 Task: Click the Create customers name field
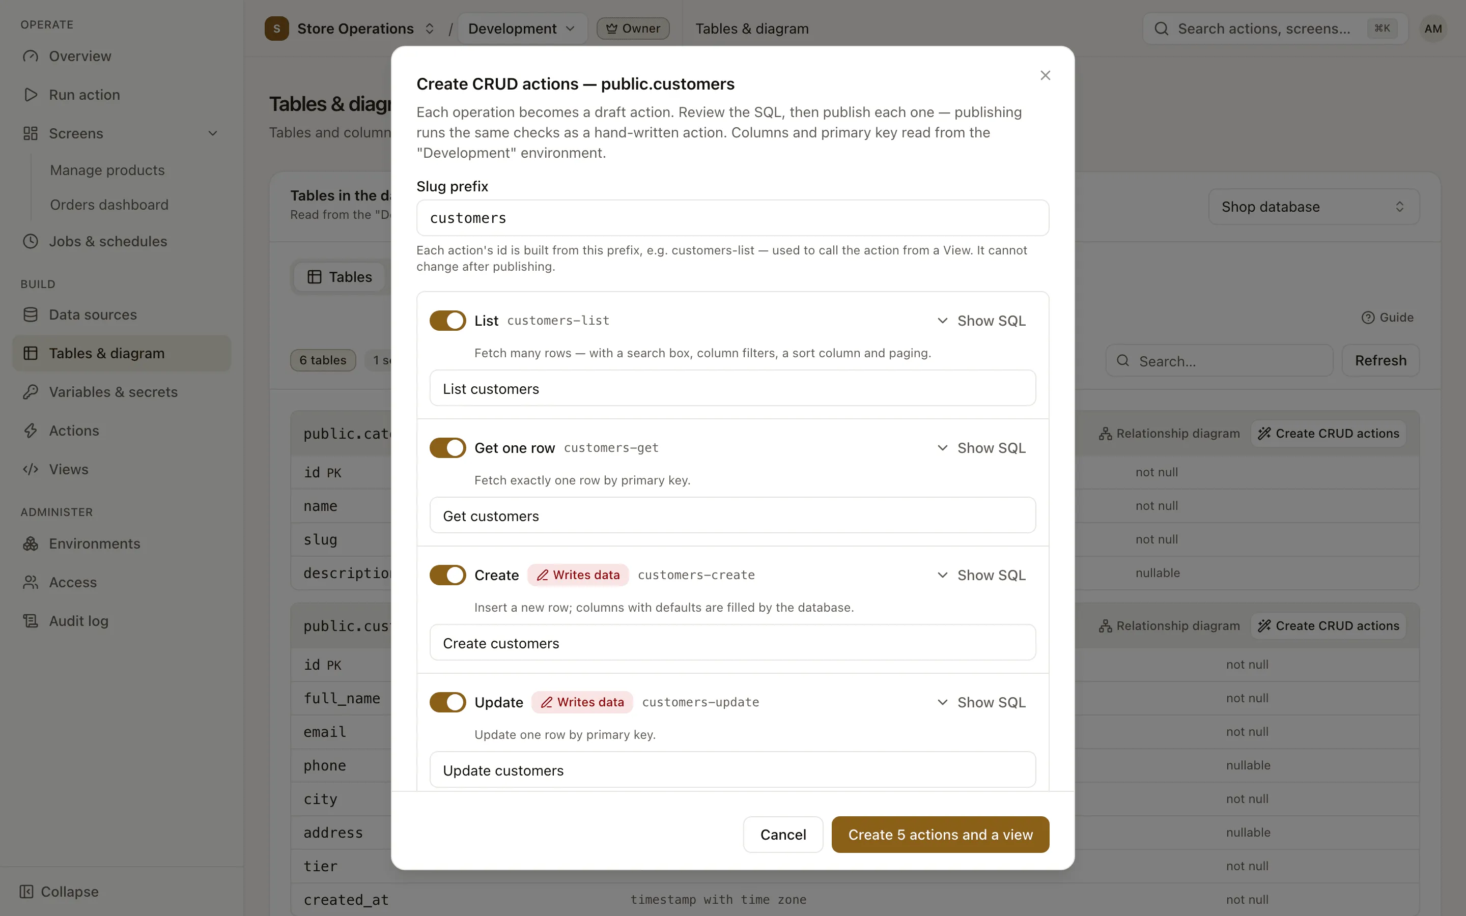pos(732,643)
